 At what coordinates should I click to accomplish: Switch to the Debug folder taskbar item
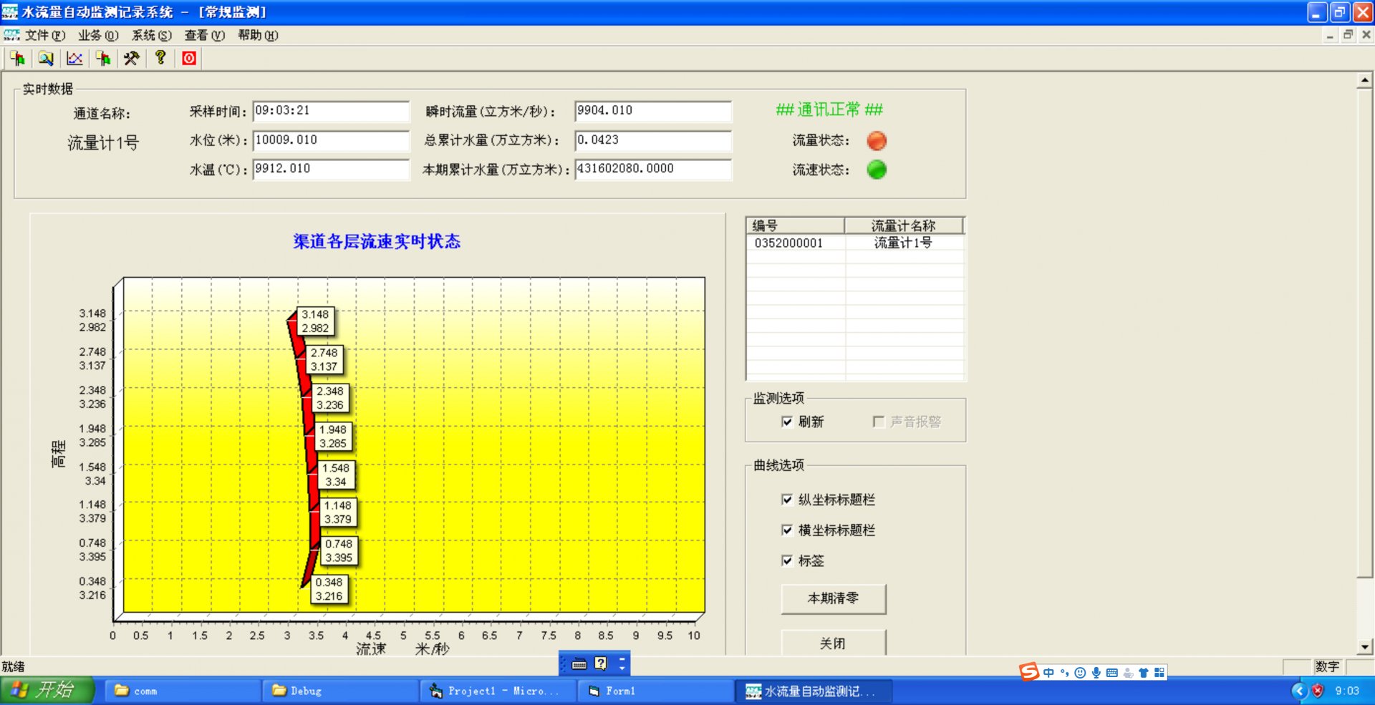coord(340,691)
